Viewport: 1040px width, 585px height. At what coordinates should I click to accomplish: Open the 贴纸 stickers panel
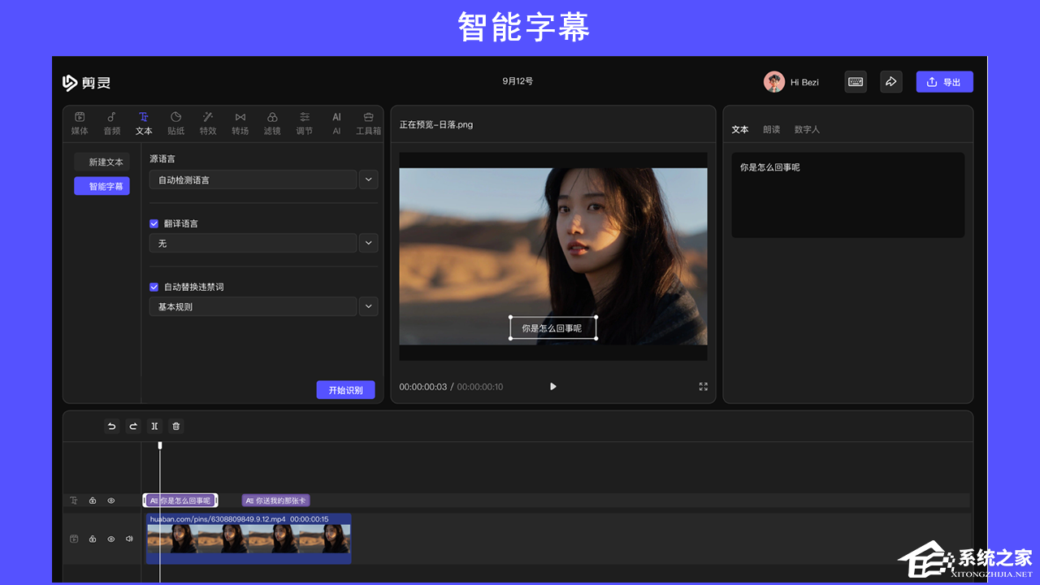pyautogui.click(x=175, y=123)
